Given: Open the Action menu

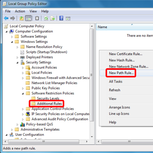Looking at the screenshot, I should point(20,11).
